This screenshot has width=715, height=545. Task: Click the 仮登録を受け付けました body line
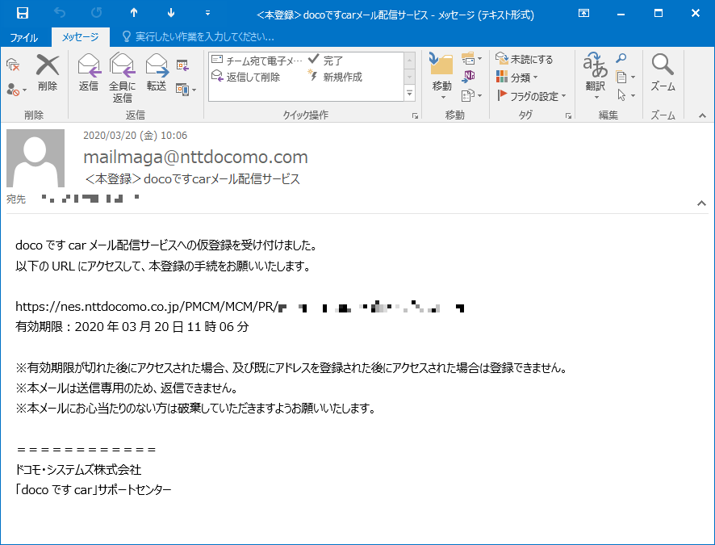click(x=166, y=245)
